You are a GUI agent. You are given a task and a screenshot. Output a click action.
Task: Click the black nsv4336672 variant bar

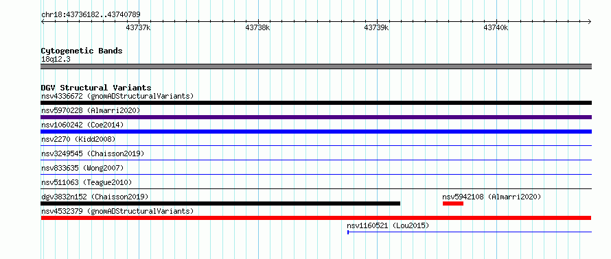(x=316, y=103)
